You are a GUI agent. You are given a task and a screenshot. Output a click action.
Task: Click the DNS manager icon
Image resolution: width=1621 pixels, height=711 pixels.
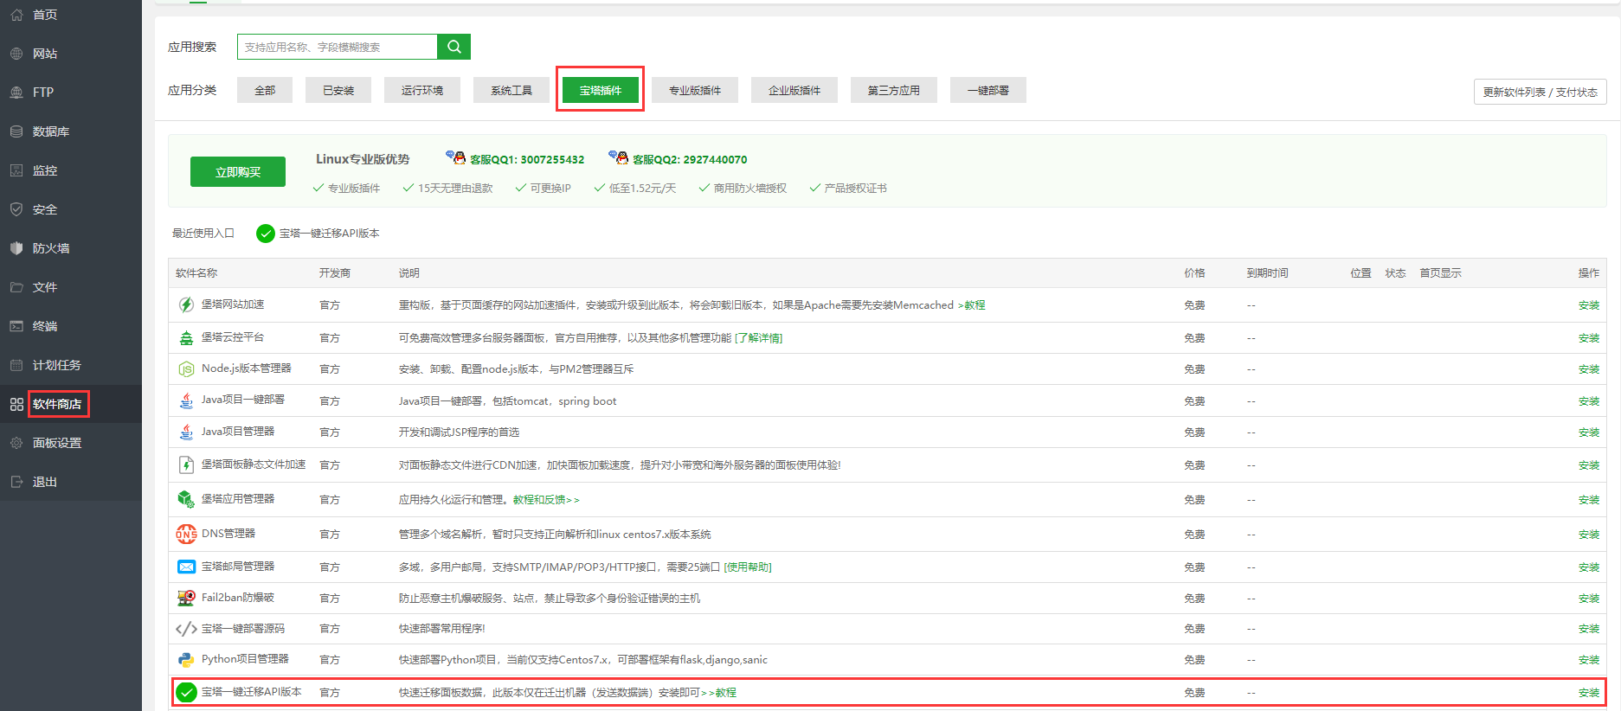[x=186, y=535]
